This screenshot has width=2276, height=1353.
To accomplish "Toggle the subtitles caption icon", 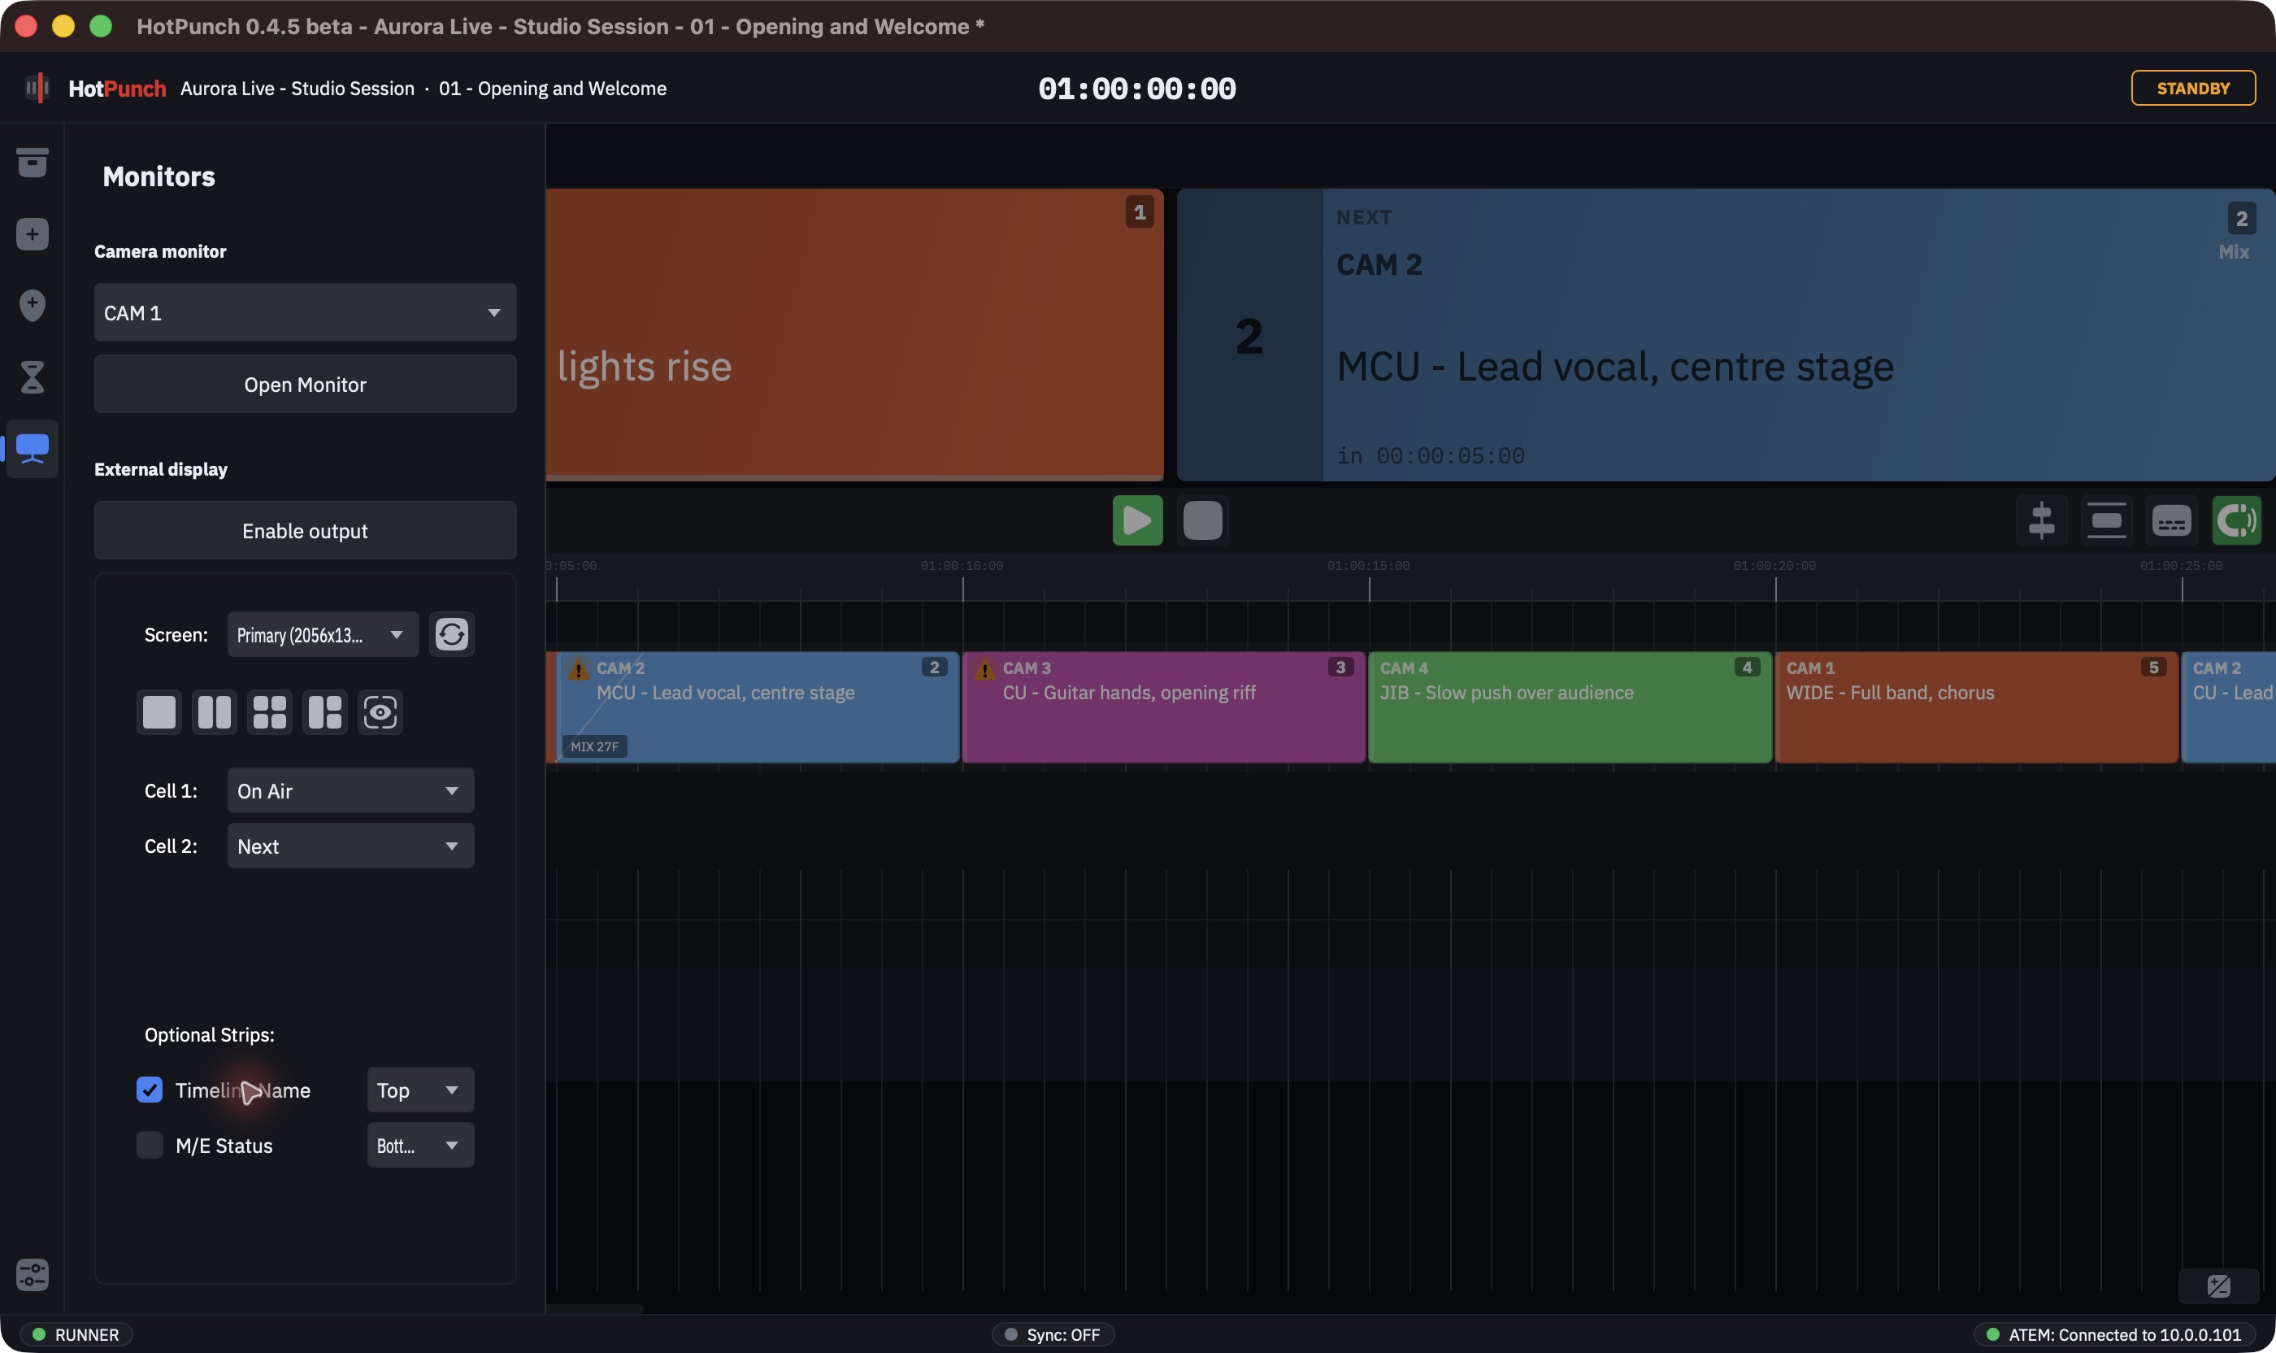I will point(2171,520).
